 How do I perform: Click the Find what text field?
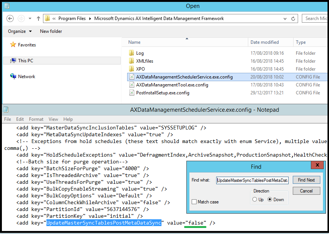(x=252, y=180)
